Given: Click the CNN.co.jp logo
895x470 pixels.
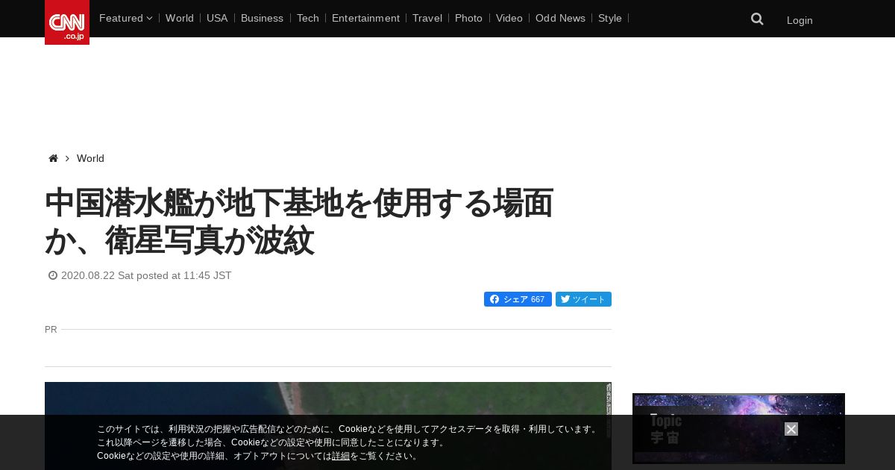Looking at the screenshot, I should pyautogui.click(x=67, y=22).
